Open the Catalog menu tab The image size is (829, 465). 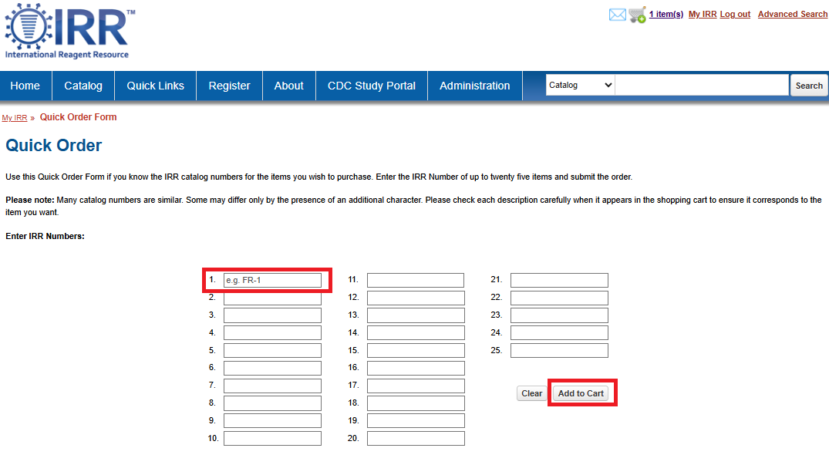coord(83,86)
